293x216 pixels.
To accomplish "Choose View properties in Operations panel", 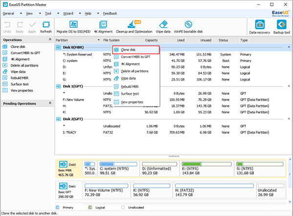I will 21,90.
